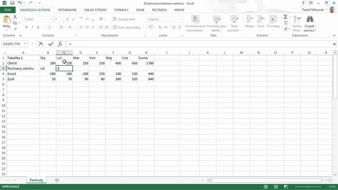Screen dimensions: 338x190
Task: Expand the Wklej paste options arrow
Action: pos(6,31)
